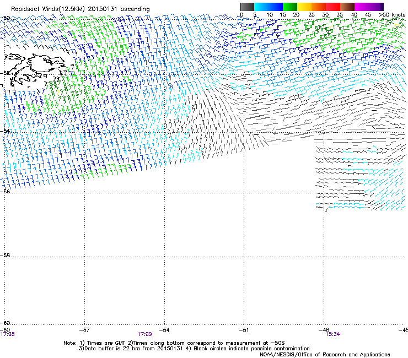The image size is (408, 358).
Task: Click the legend label '25'
Action: coord(311,15)
